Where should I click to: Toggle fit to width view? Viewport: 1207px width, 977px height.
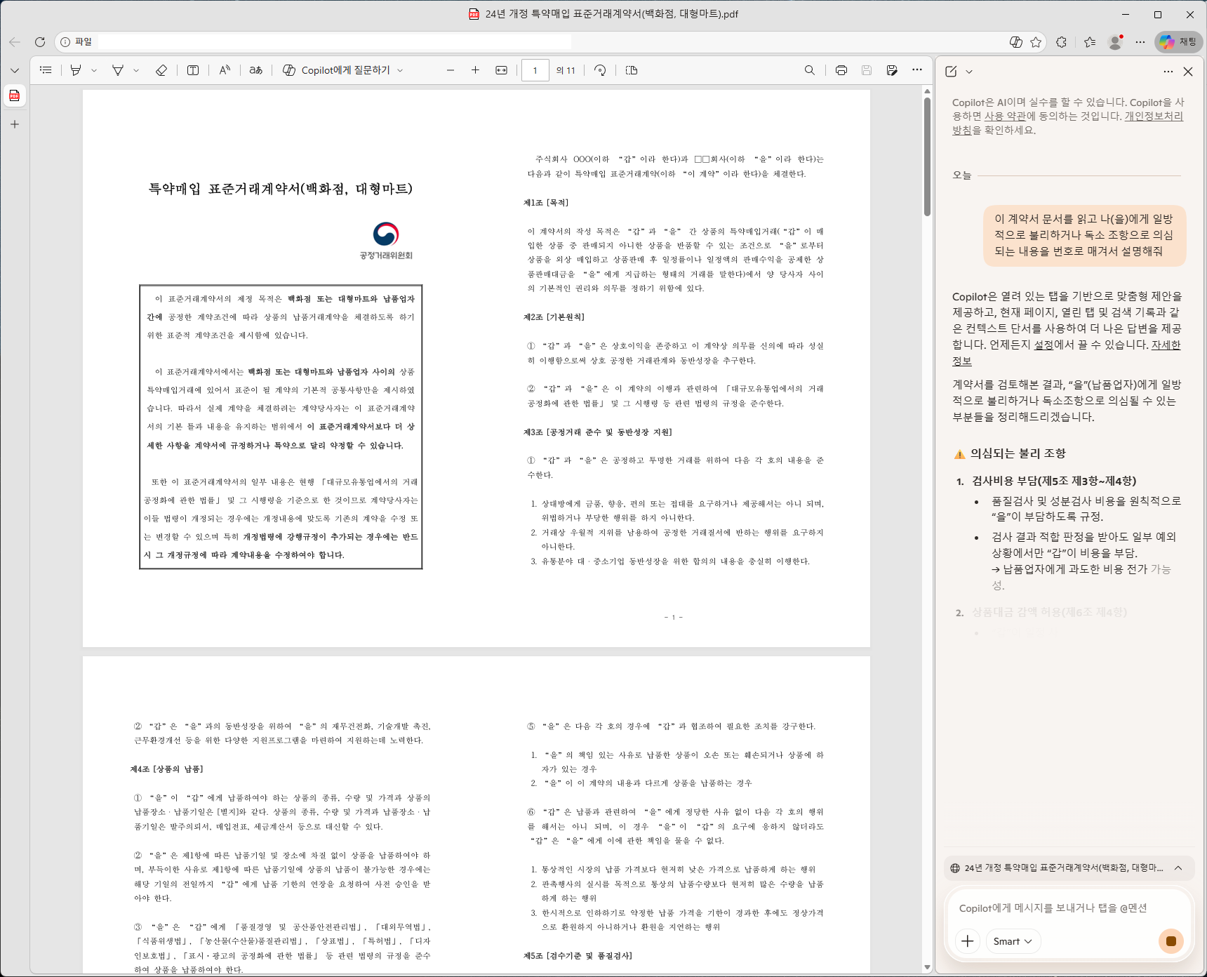[x=501, y=70]
